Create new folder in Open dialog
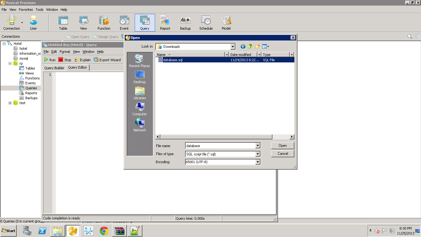This screenshot has height=237, width=421. pyautogui.click(x=257, y=47)
